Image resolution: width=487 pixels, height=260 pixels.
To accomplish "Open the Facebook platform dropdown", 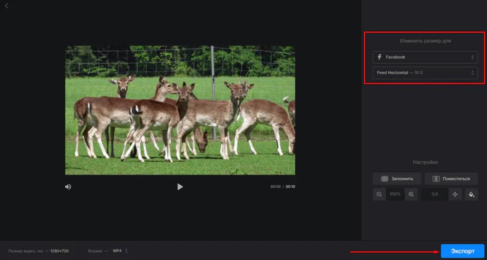I will click(425, 57).
